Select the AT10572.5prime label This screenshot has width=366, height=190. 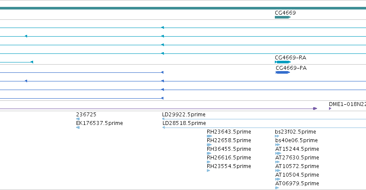pos(297,166)
